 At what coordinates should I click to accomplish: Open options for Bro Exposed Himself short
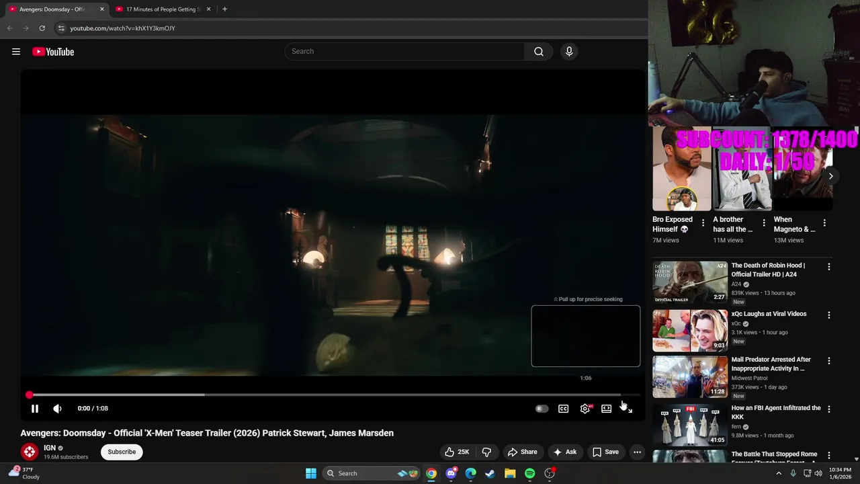tap(703, 223)
